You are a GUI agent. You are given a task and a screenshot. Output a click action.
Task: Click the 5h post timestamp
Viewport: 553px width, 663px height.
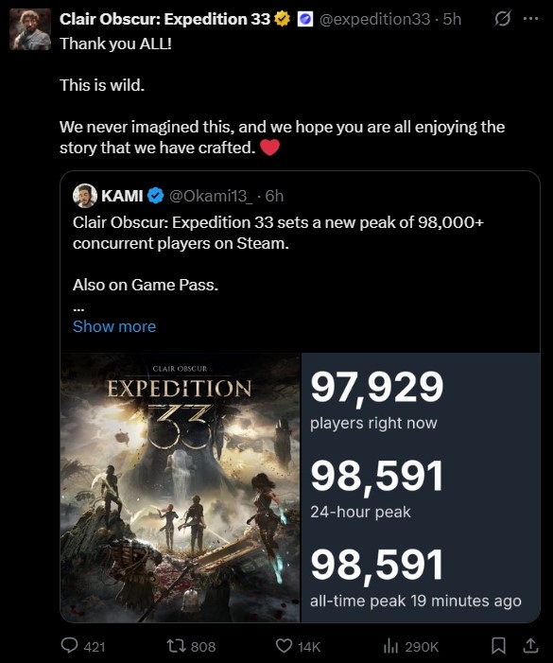[452, 19]
